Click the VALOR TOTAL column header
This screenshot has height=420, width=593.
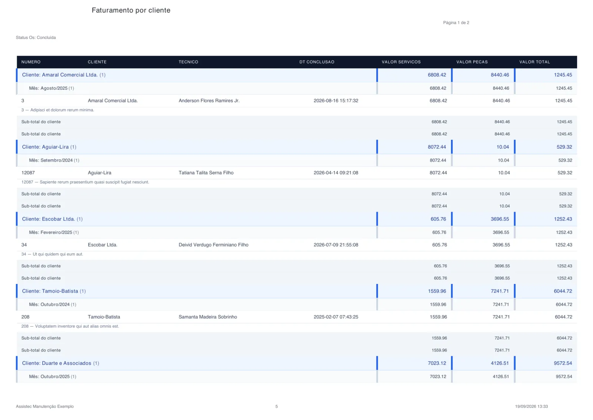[534, 62]
